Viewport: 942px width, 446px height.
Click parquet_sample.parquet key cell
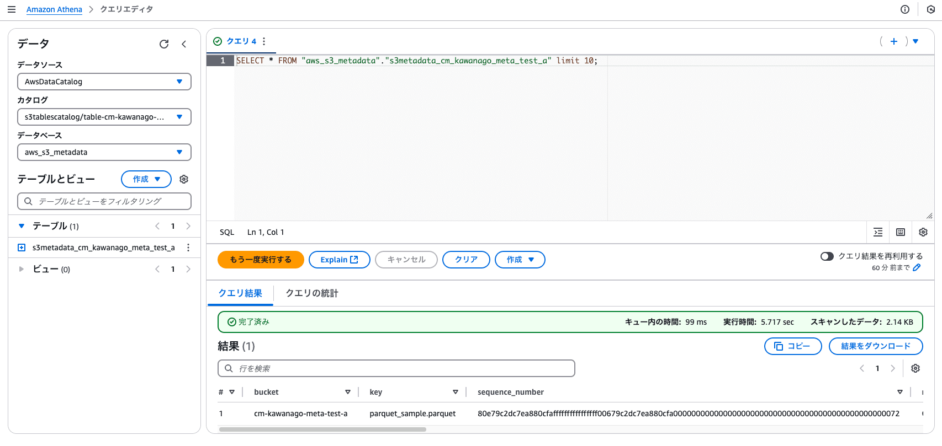point(412,413)
